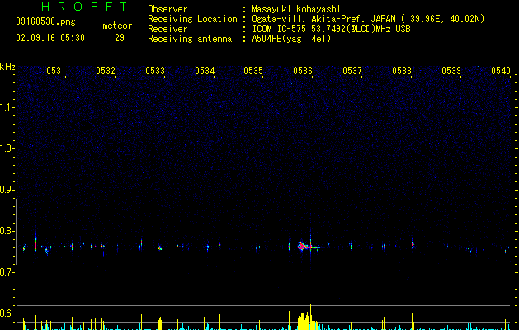Click the HROFFT title text

tap(84, 7)
